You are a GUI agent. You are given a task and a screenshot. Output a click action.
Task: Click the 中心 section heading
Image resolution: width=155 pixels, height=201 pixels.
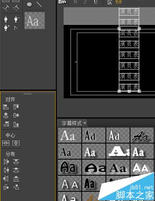point(10,135)
